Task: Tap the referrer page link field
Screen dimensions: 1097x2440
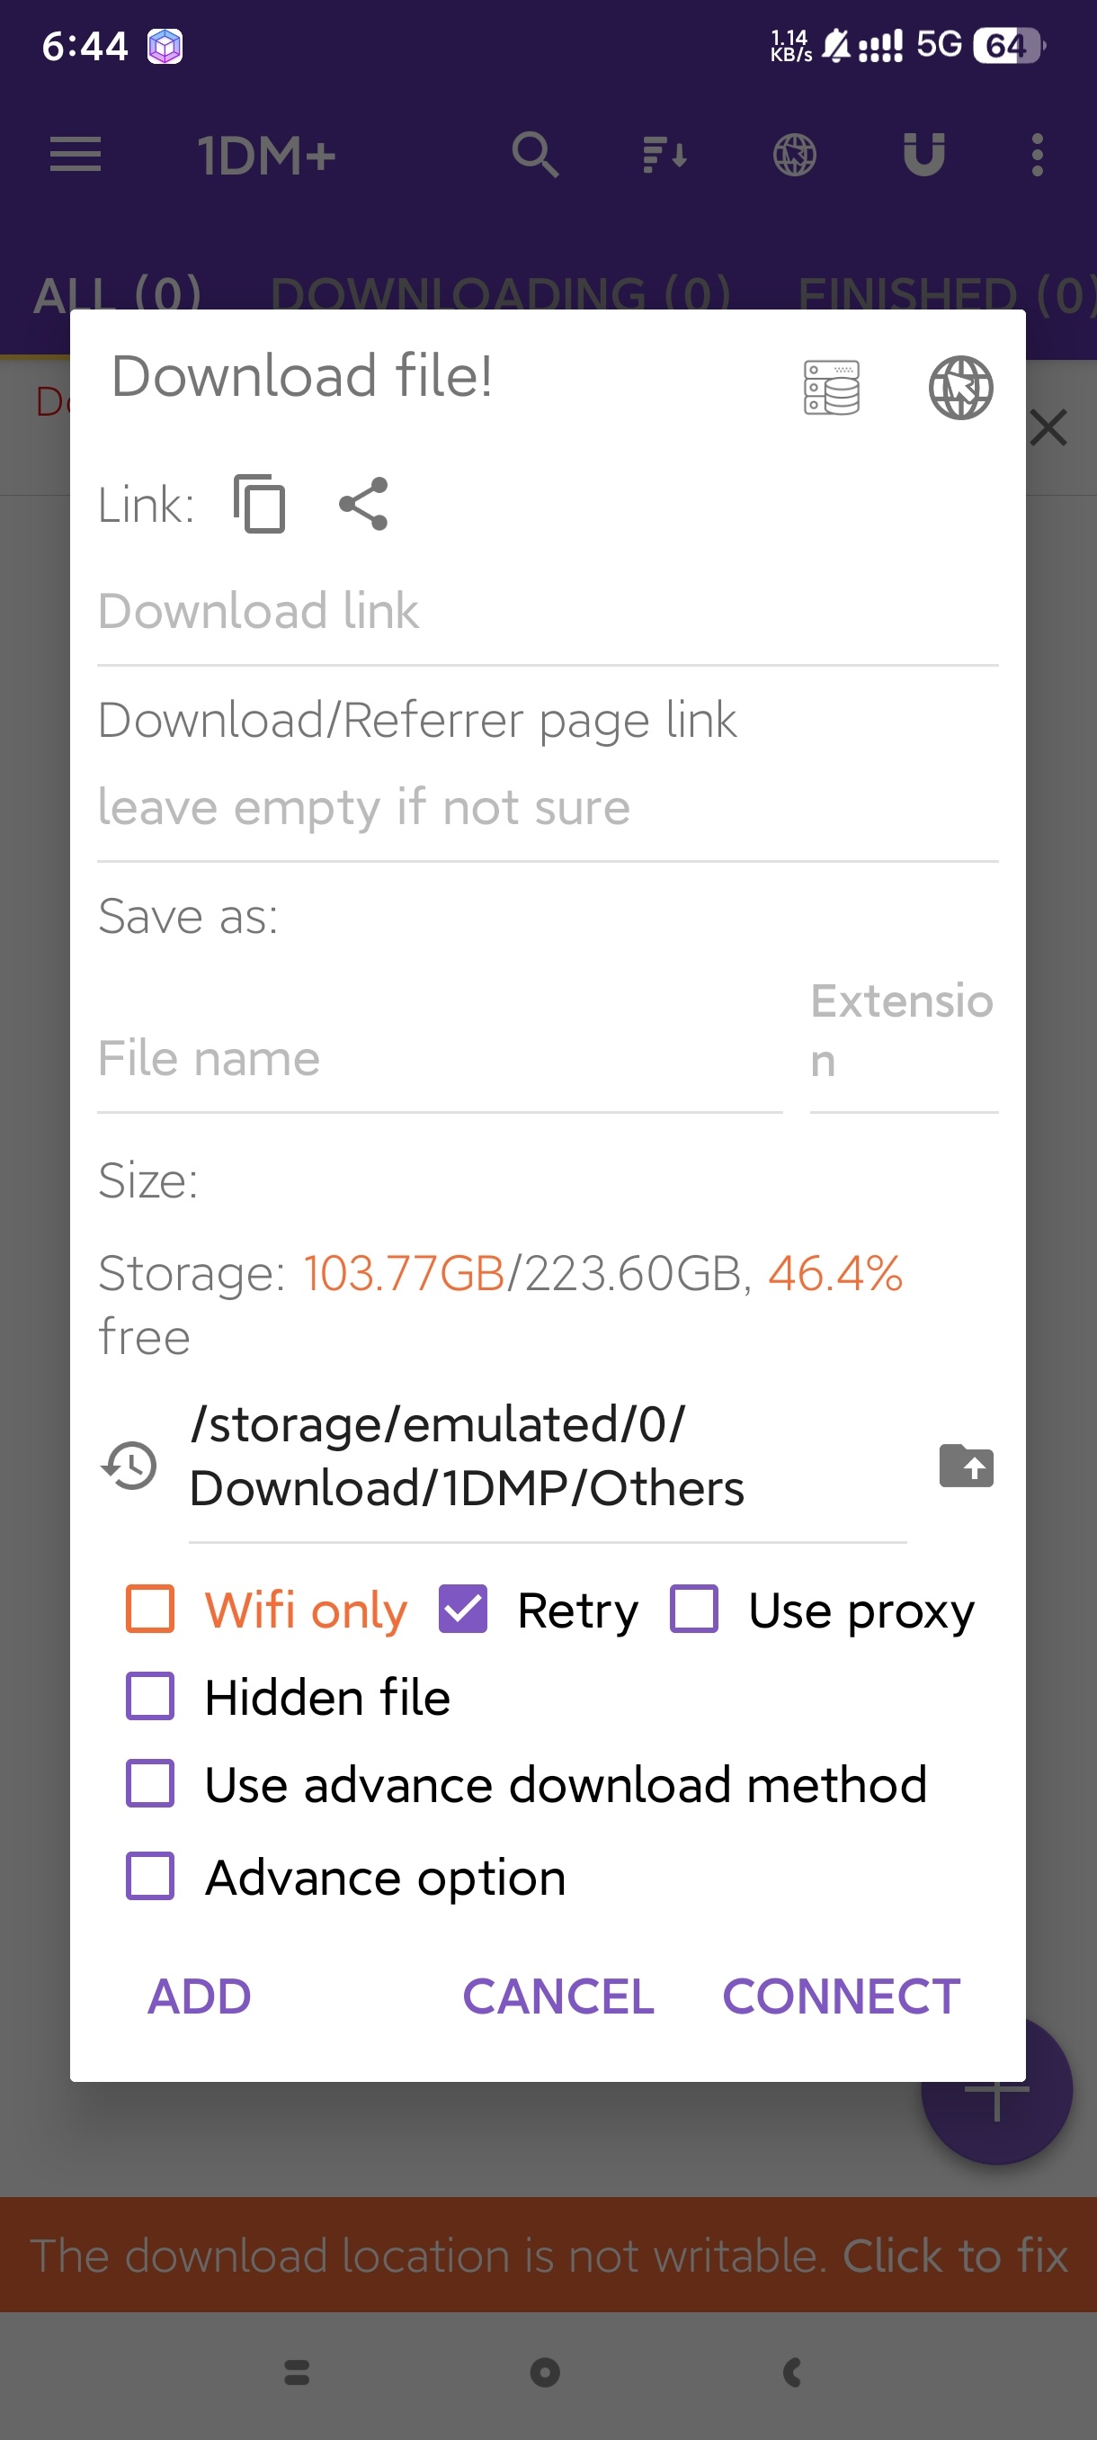Action: [x=547, y=808]
